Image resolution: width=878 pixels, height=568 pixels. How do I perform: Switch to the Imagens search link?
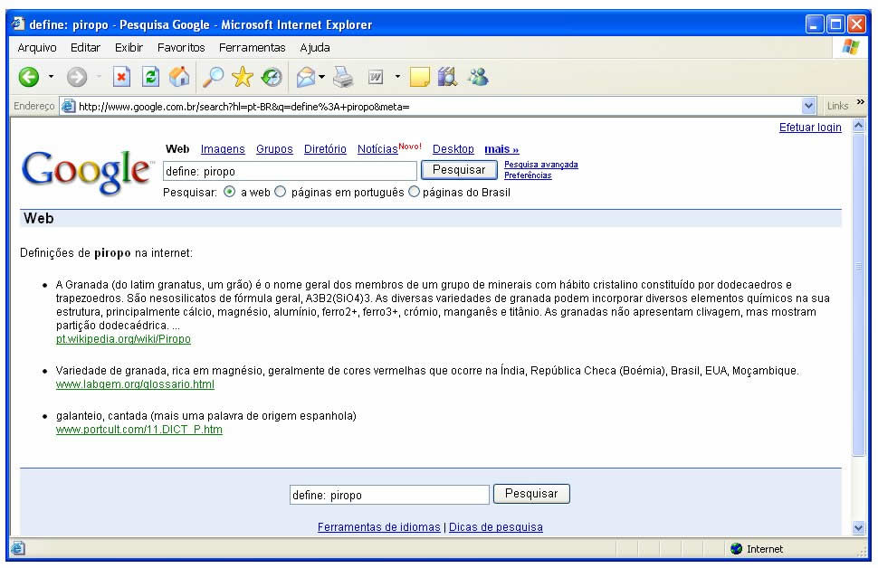223,149
